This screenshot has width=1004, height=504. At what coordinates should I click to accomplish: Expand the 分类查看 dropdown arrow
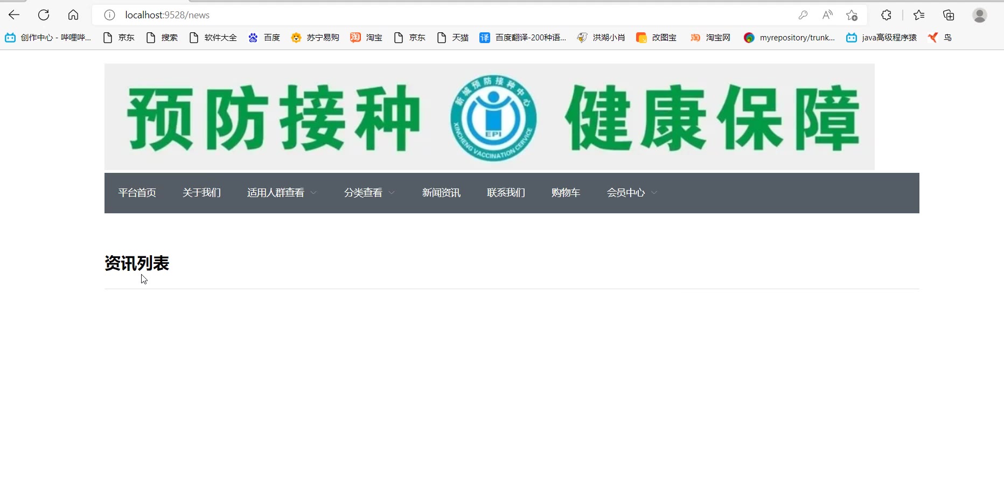392,193
